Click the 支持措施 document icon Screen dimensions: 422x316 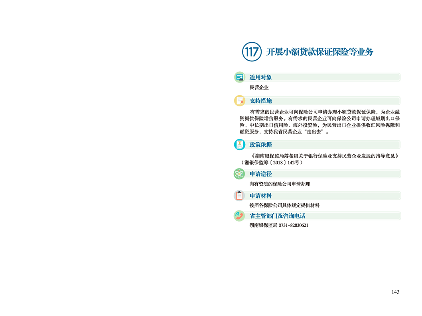click(240, 100)
